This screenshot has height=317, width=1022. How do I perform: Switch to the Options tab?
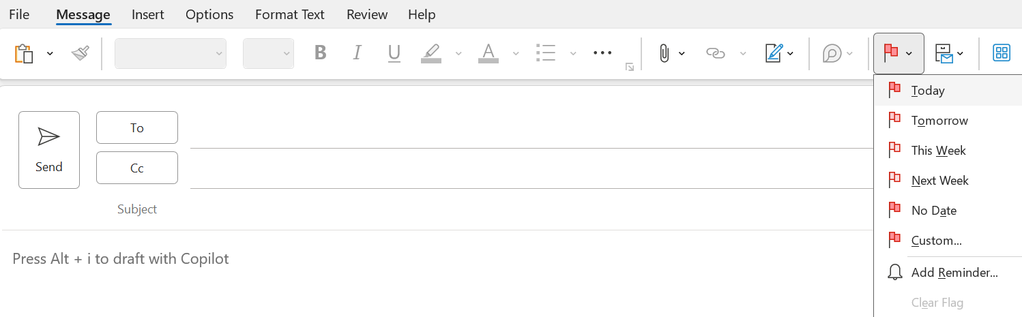(209, 14)
